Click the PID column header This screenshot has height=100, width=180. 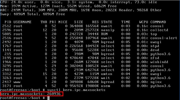click(8, 22)
